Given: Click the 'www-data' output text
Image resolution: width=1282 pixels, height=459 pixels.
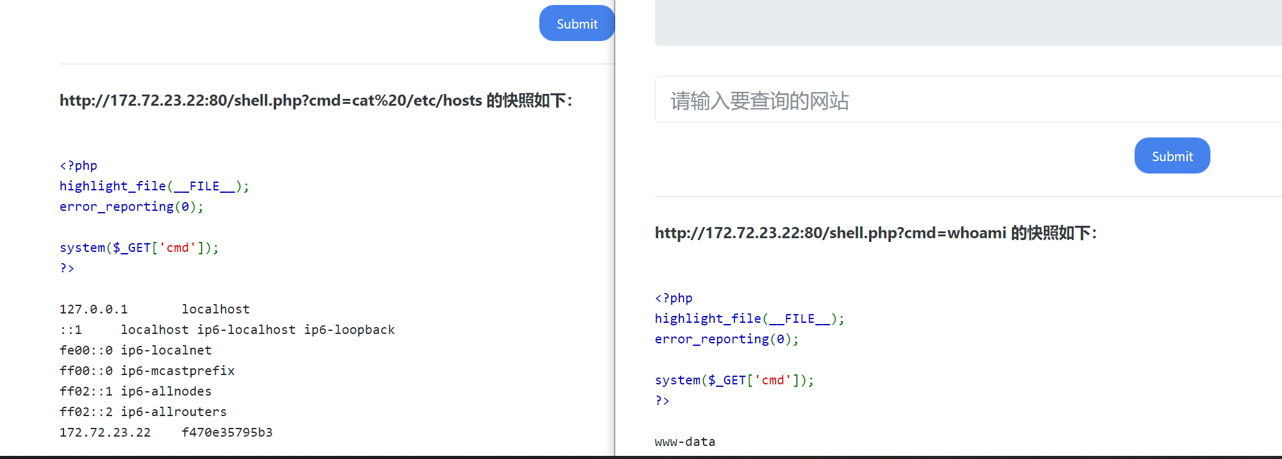Looking at the screenshot, I should [685, 442].
